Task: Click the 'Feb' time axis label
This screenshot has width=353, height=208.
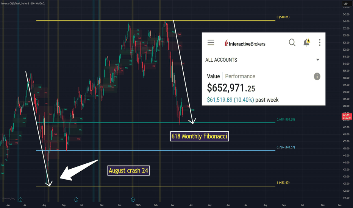Action: 156,205
